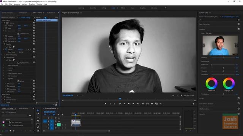Toggle Basic Correction checkbox in Lumetri
Viewport: 243px width, 136px height.
coord(238,24)
